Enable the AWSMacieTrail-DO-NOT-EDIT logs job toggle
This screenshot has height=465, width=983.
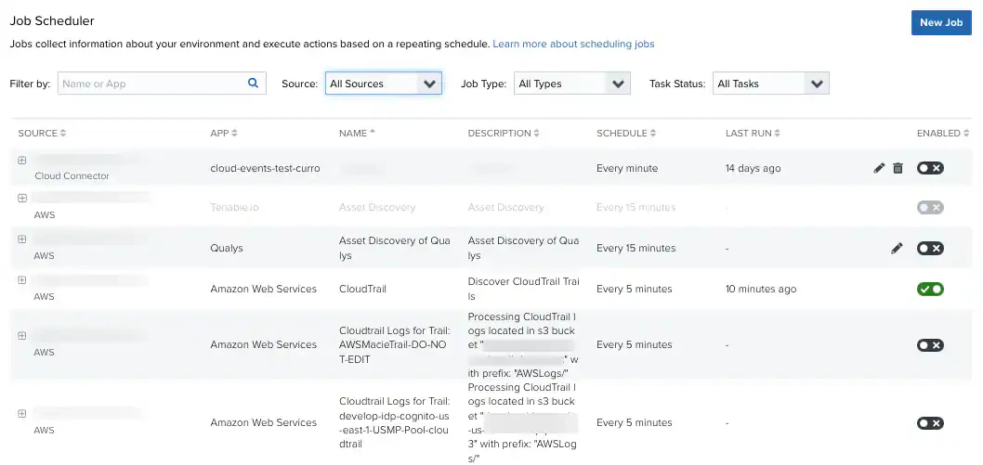tap(930, 344)
